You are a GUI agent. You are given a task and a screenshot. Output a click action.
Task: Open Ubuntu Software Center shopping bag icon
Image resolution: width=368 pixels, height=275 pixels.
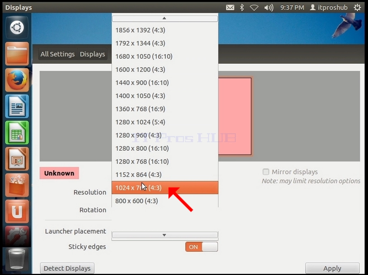click(17, 185)
